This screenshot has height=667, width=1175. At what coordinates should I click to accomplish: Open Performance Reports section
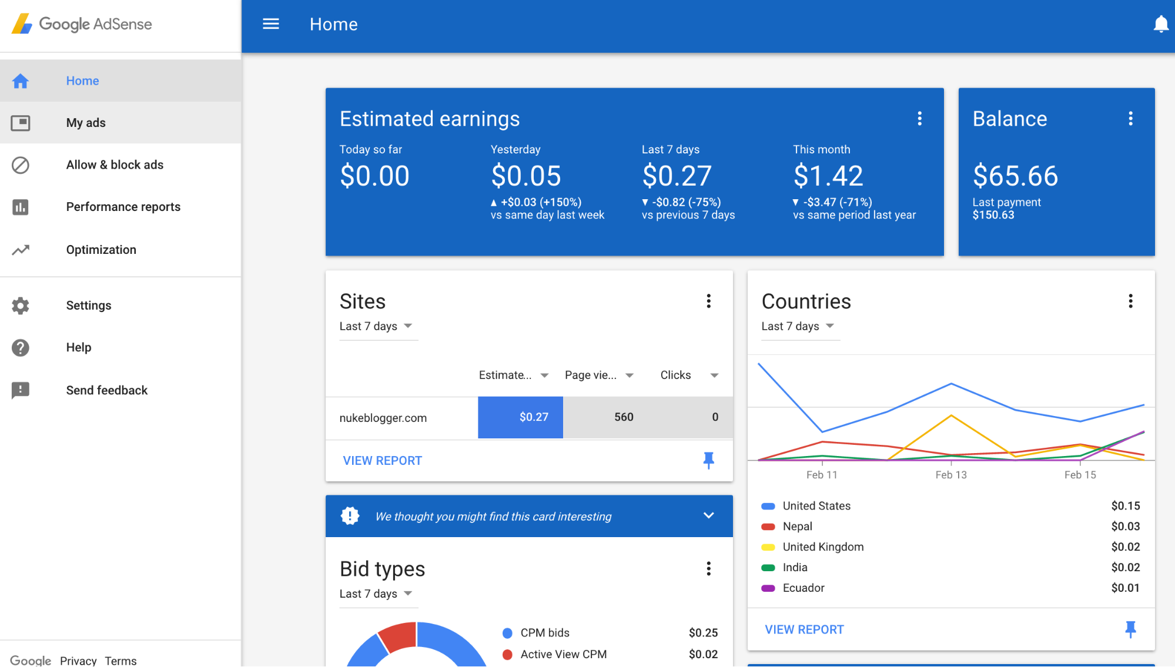(123, 206)
